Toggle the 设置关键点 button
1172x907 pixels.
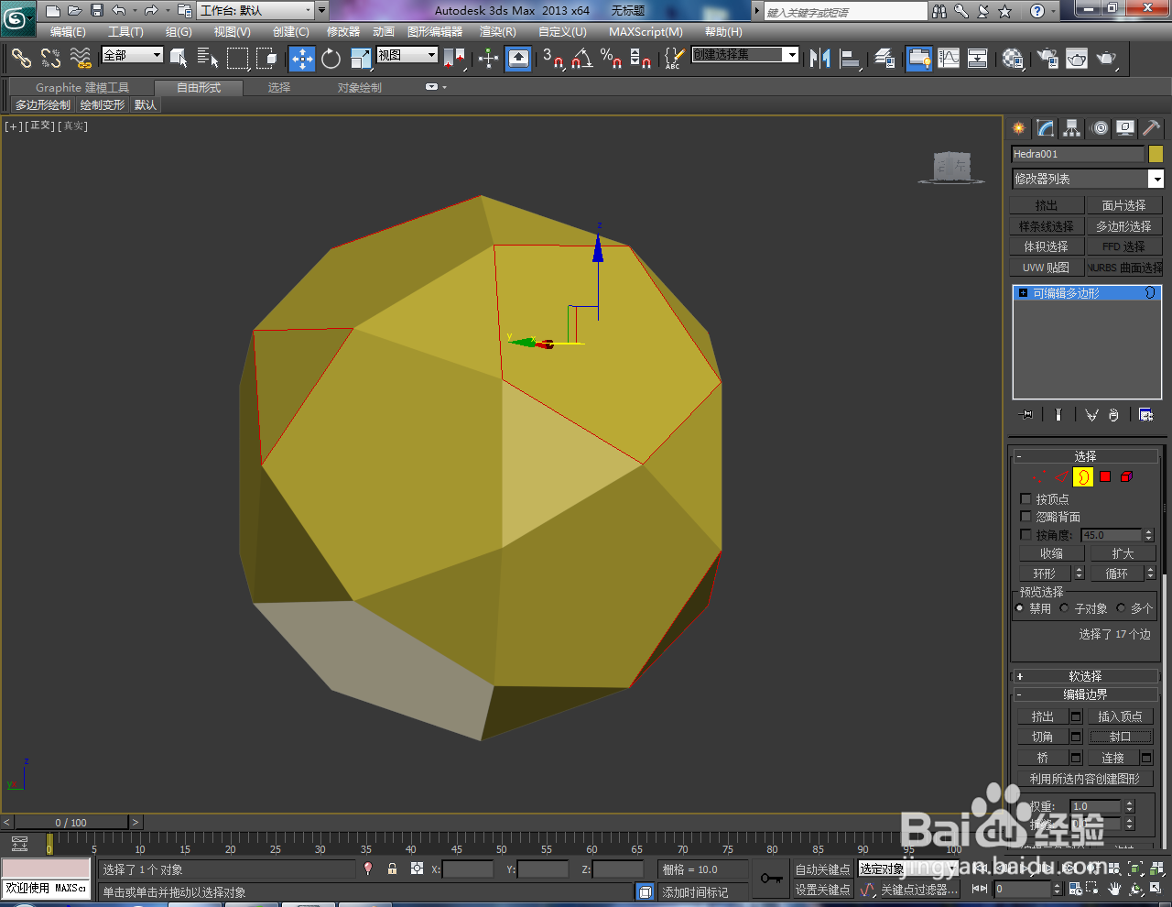822,890
